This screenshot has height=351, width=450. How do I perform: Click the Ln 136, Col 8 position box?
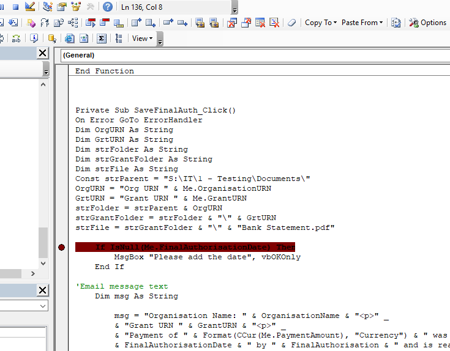[x=175, y=7]
